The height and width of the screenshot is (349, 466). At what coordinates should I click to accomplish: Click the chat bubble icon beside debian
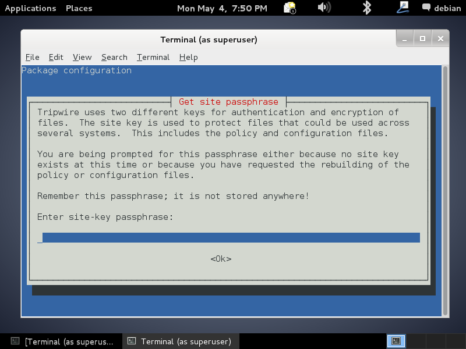pyautogui.click(x=426, y=8)
